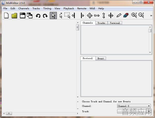Click the MidiEditor title bar app icon
The image size is (155, 118).
click(x=3, y=3)
